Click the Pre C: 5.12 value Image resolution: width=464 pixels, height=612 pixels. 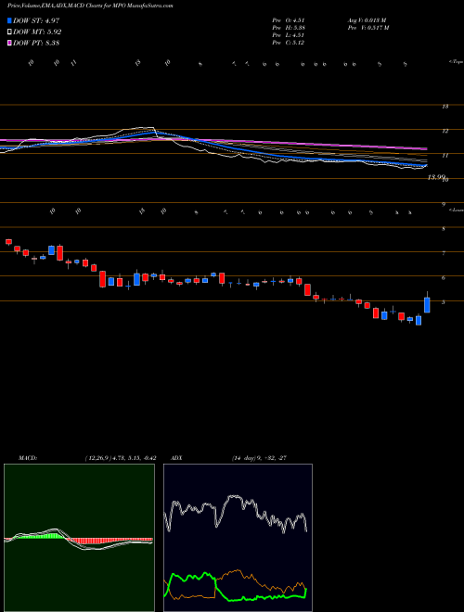click(289, 43)
